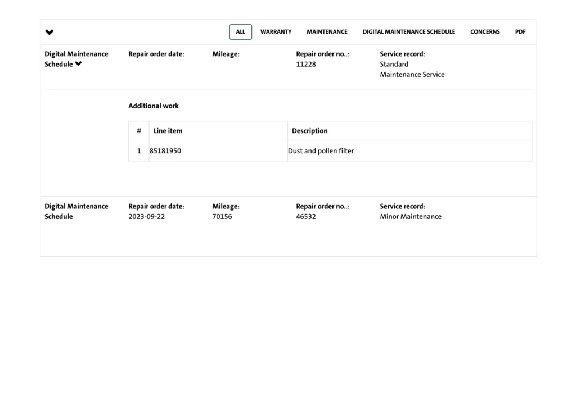Viewport: 576px width, 406px height.
Task: Click the repair order date 2023-09-22
Action: (x=146, y=217)
